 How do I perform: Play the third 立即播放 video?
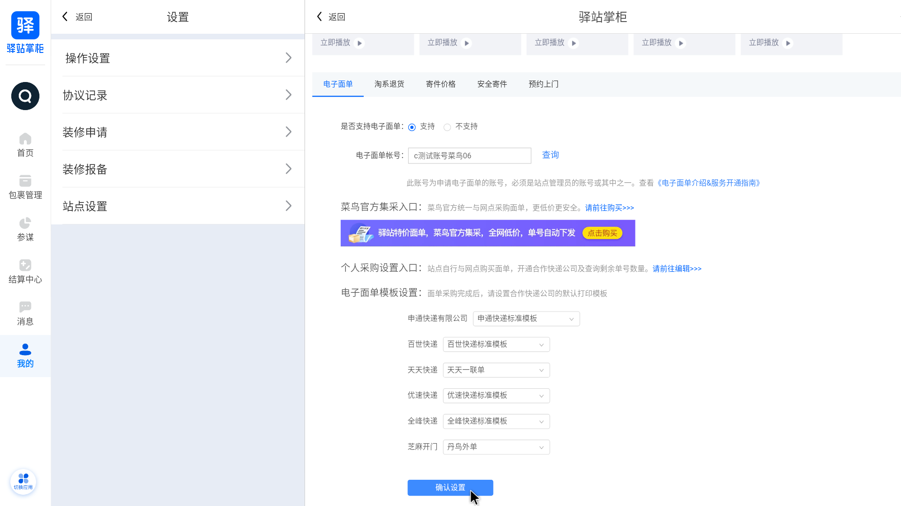573,43
